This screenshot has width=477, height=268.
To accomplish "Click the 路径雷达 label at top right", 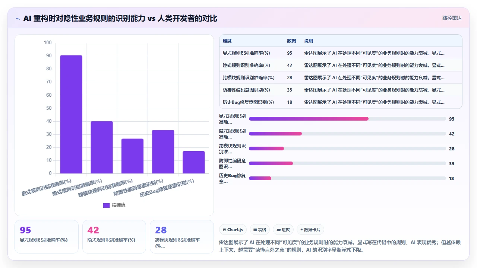I will click(452, 18).
